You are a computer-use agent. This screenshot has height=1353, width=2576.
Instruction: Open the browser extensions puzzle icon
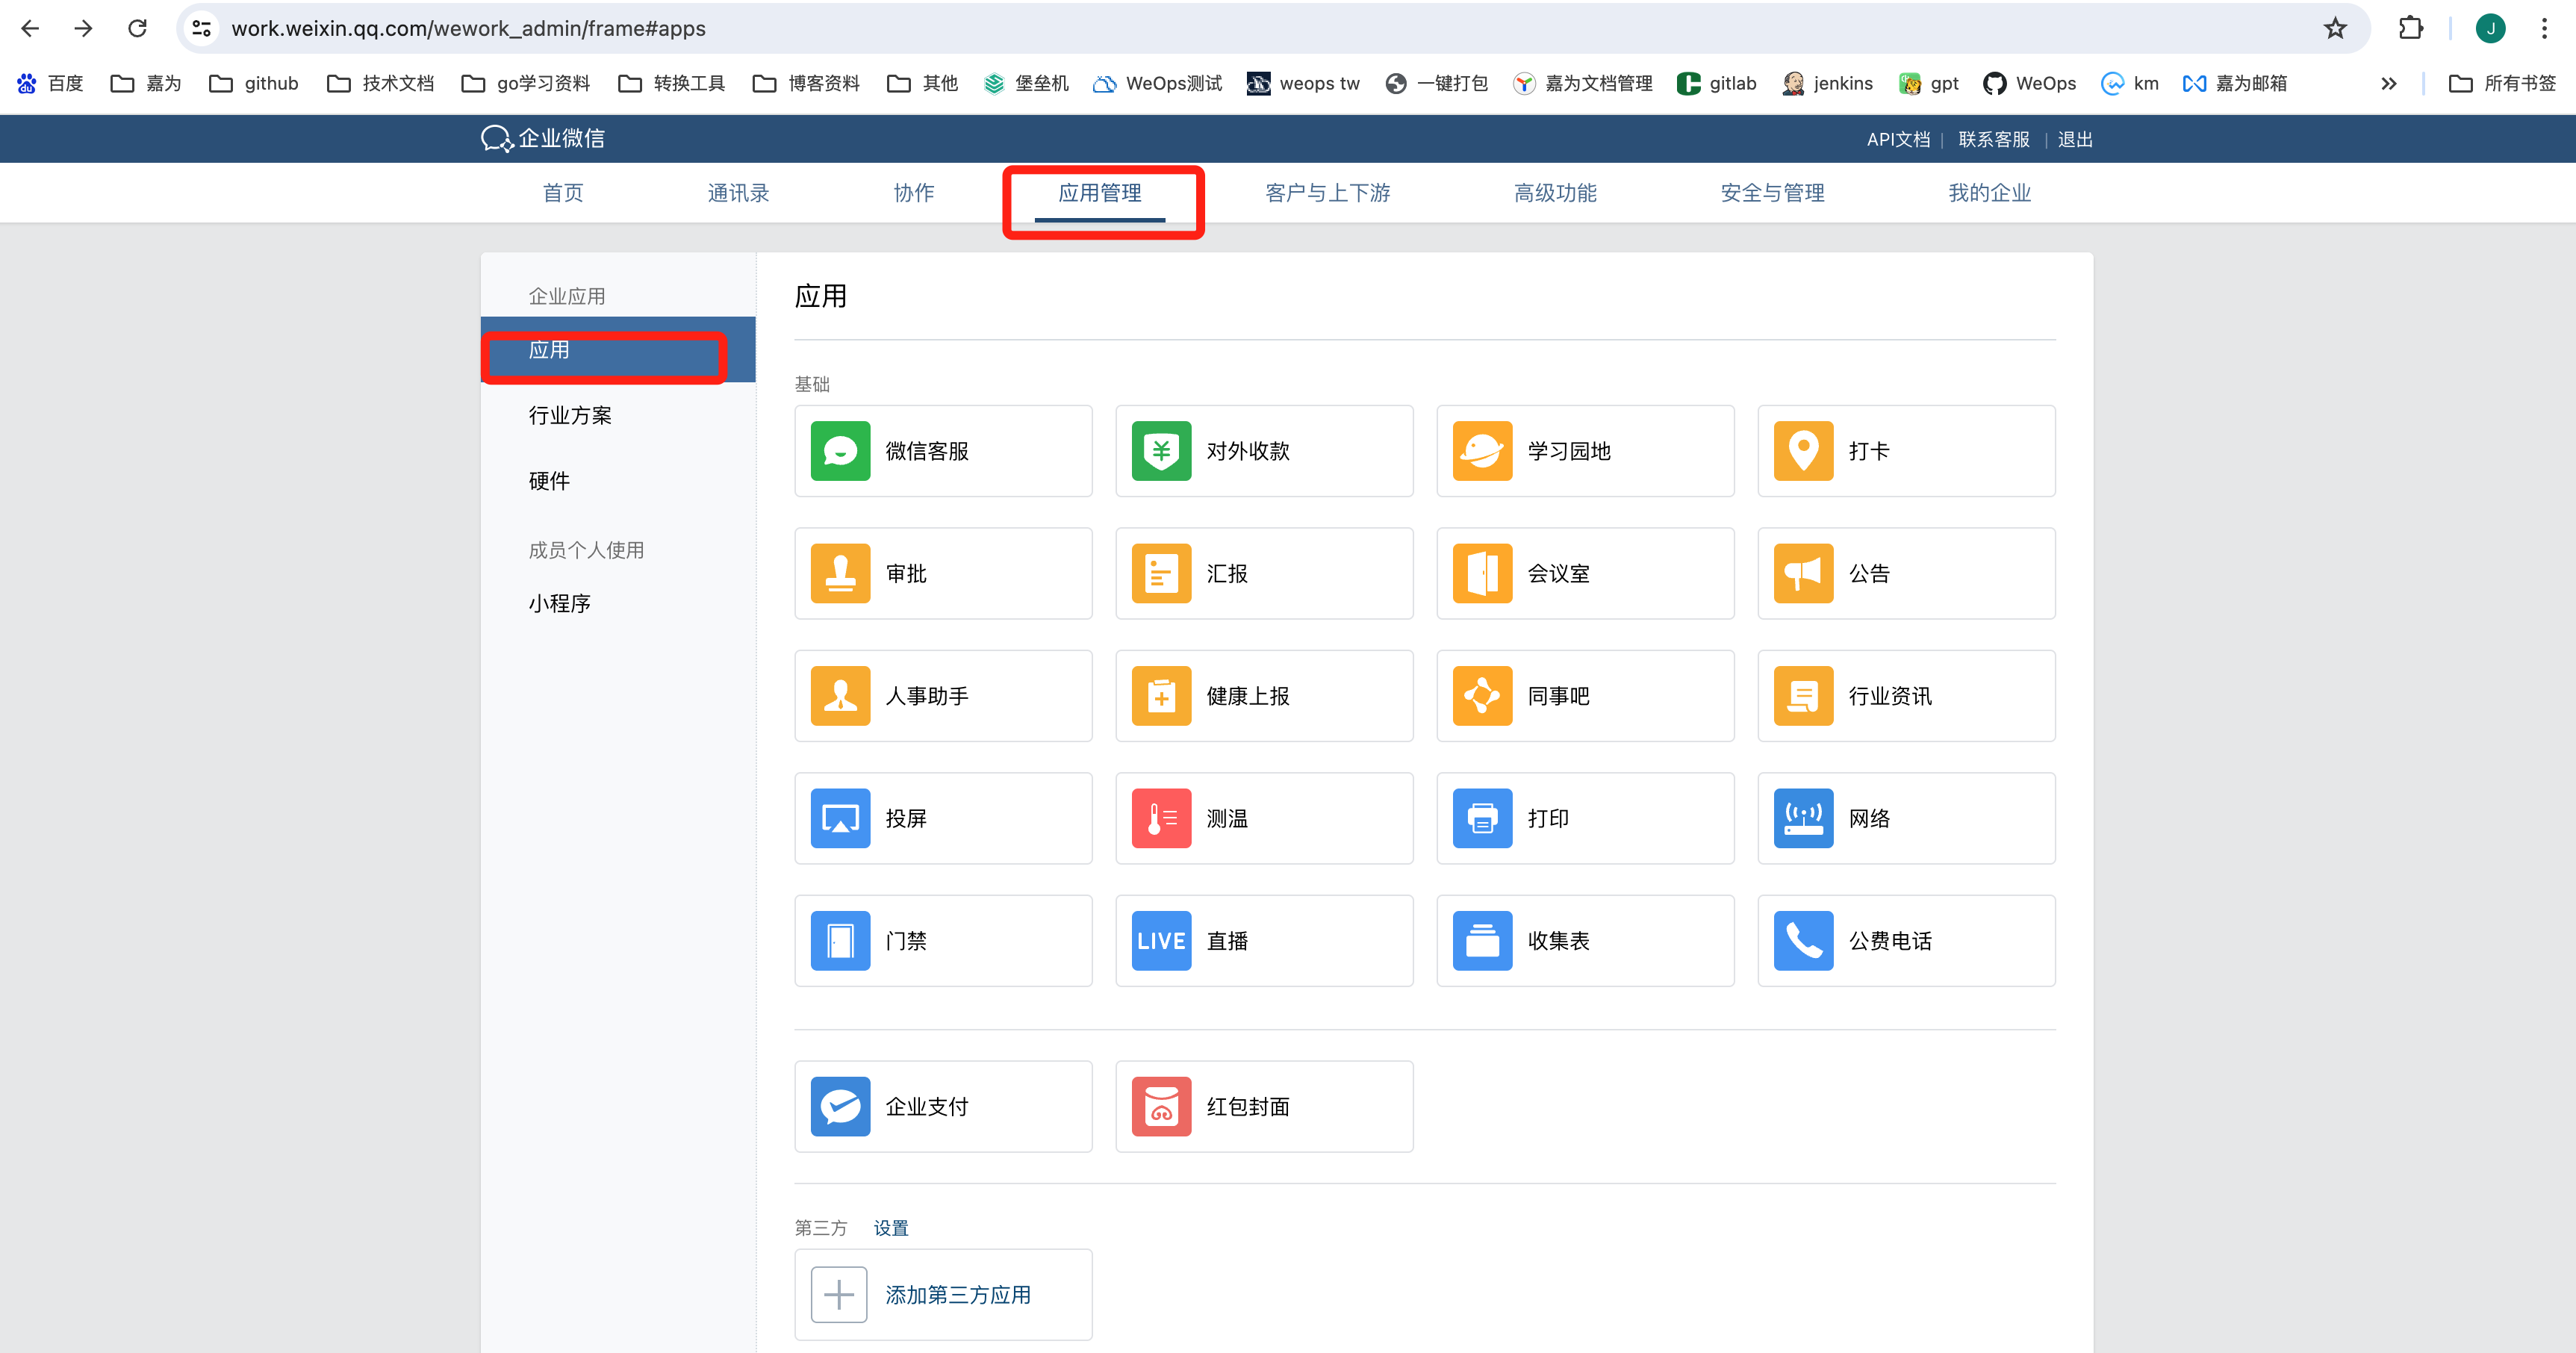point(2411,28)
